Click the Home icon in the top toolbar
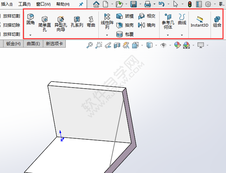 click(96, 4)
